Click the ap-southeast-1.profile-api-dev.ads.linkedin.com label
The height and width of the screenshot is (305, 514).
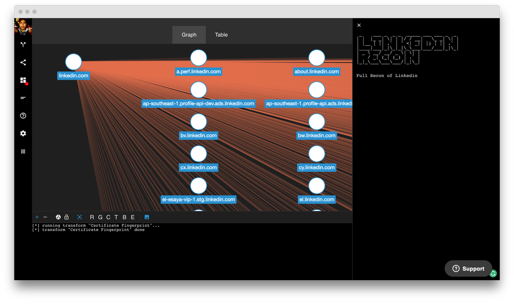(x=199, y=103)
